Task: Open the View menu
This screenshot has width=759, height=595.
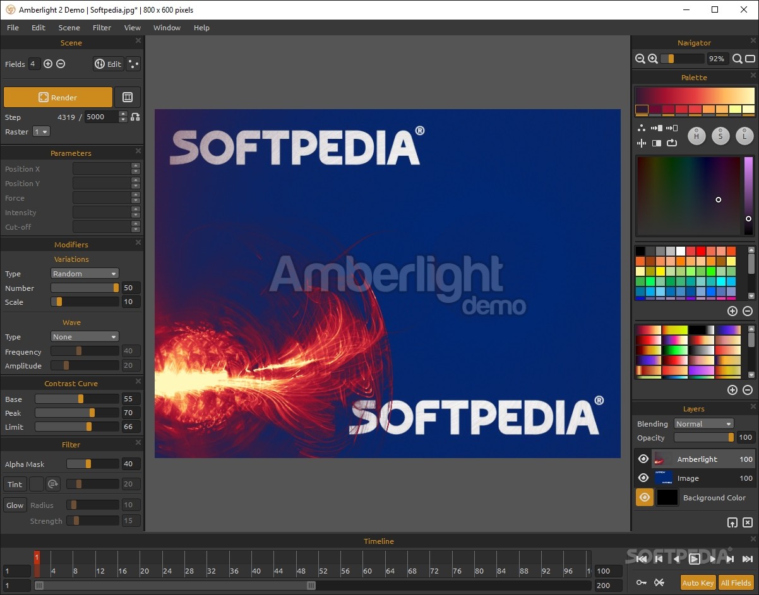Action: click(x=132, y=27)
